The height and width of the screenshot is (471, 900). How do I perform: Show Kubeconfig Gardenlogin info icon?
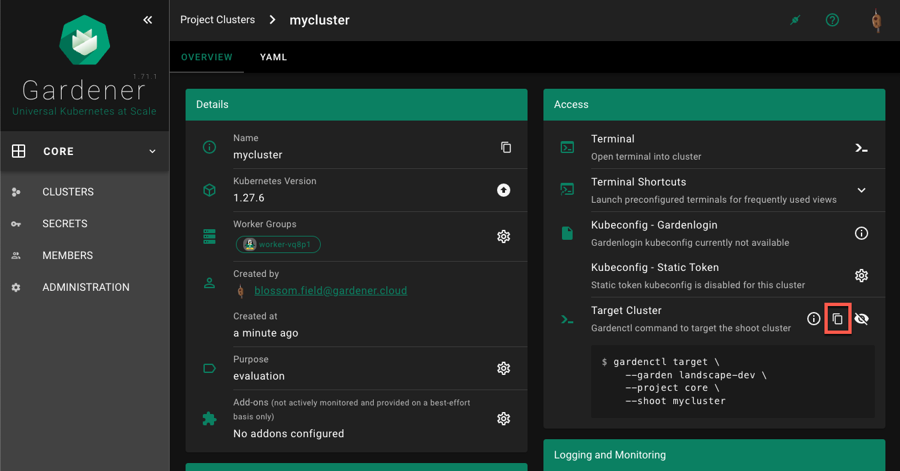(x=861, y=233)
